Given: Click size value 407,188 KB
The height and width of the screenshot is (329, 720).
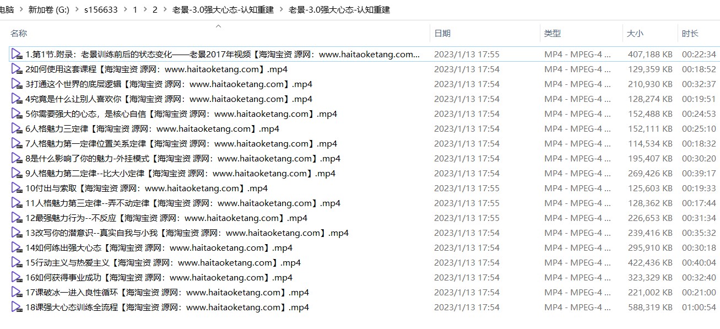Looking at the screenshot, I should point(650,55).
